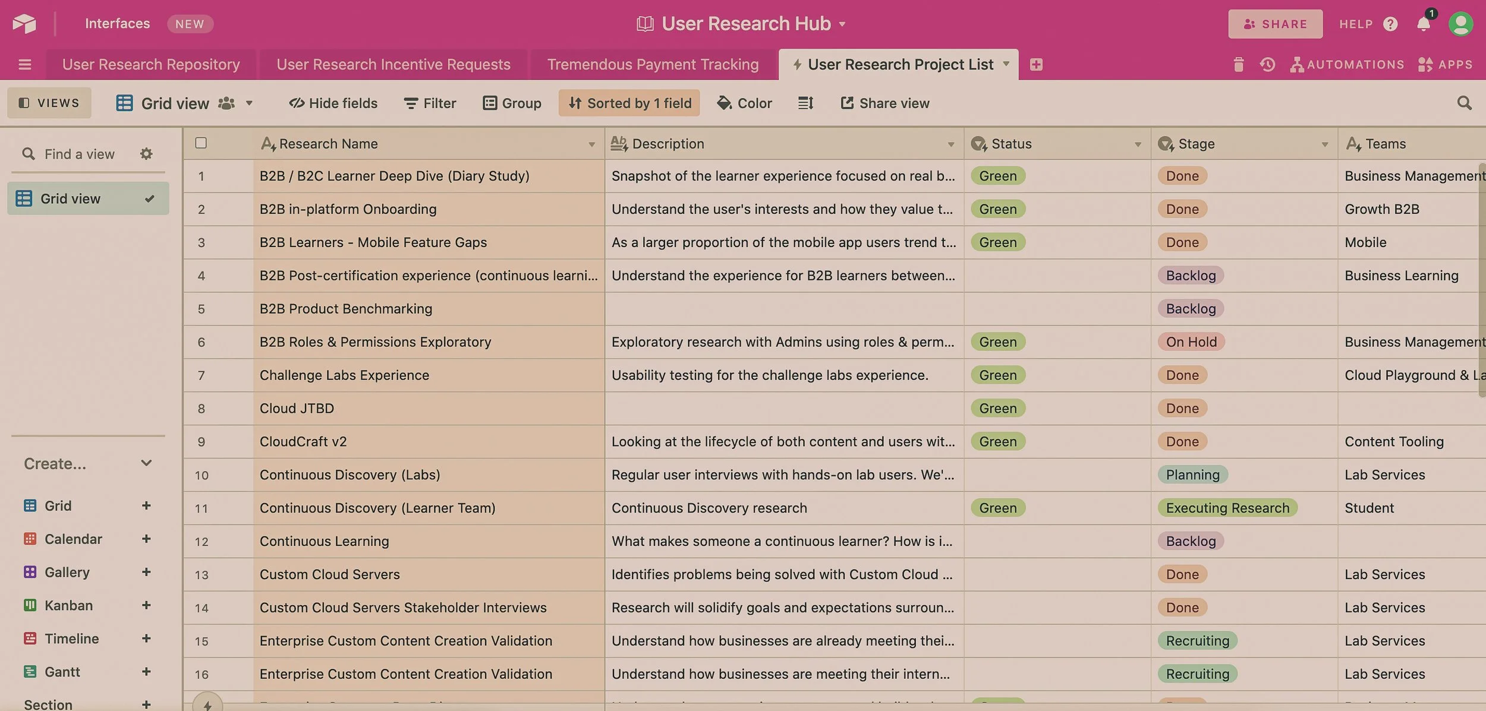This screenshot has width=1486, height=711.
Task: Click the SHARE button
Action: [1275, 24]
